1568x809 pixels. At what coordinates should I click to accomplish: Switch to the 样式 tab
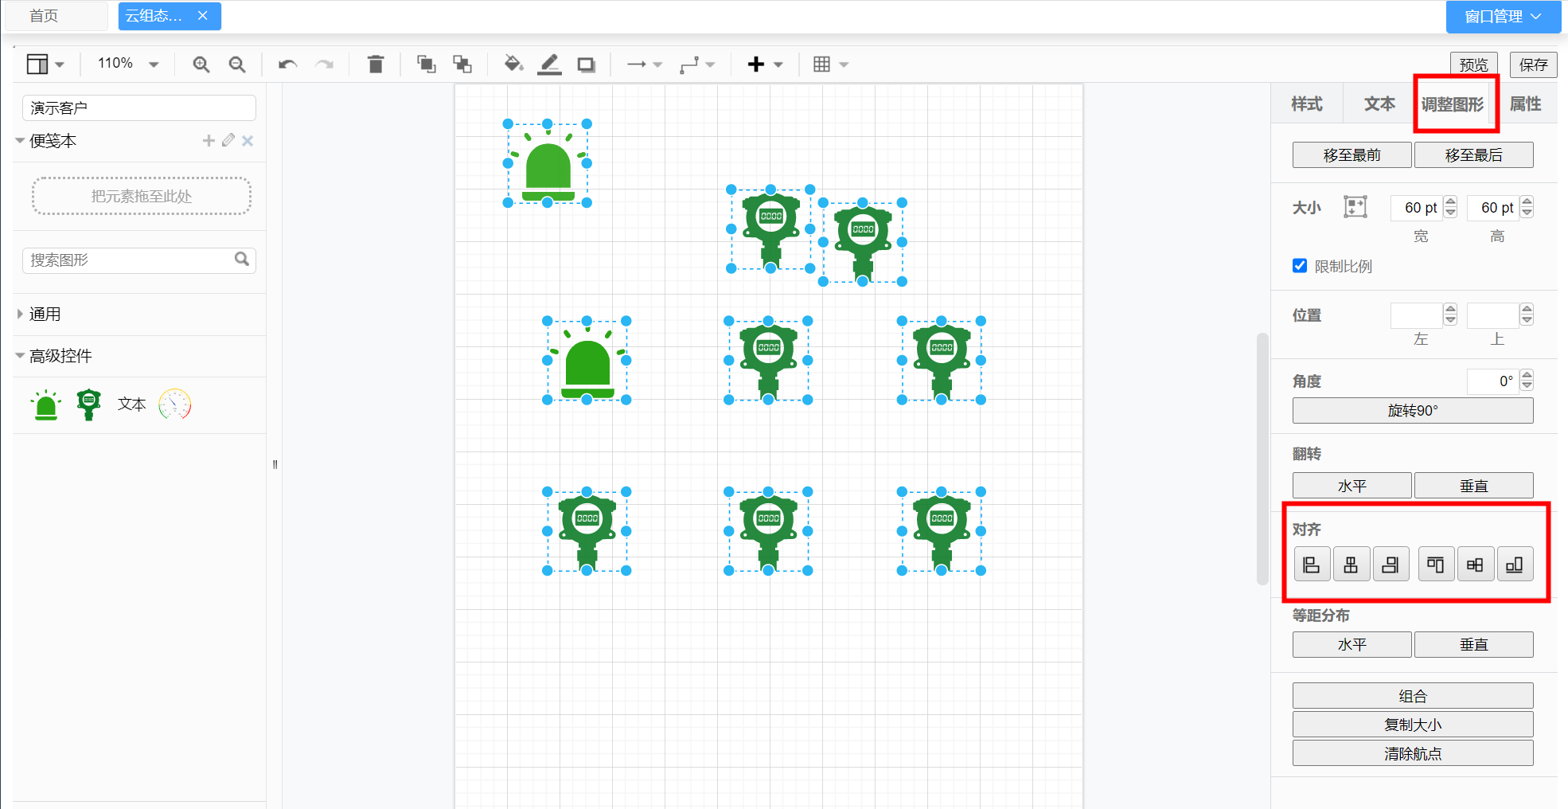point(1306,104)
